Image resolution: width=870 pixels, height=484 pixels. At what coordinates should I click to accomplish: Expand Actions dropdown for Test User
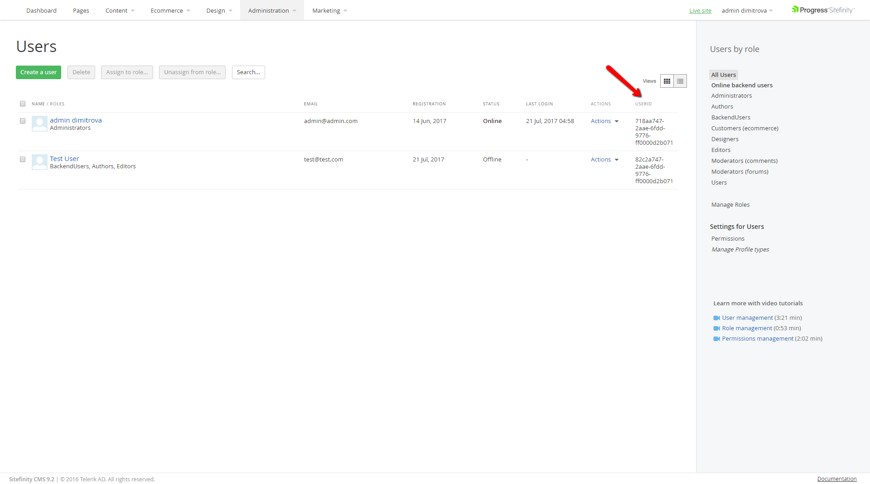[604, 160]
